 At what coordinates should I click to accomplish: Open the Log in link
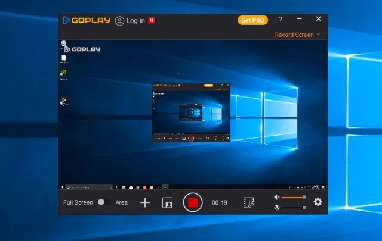click(x=135, y=21)
